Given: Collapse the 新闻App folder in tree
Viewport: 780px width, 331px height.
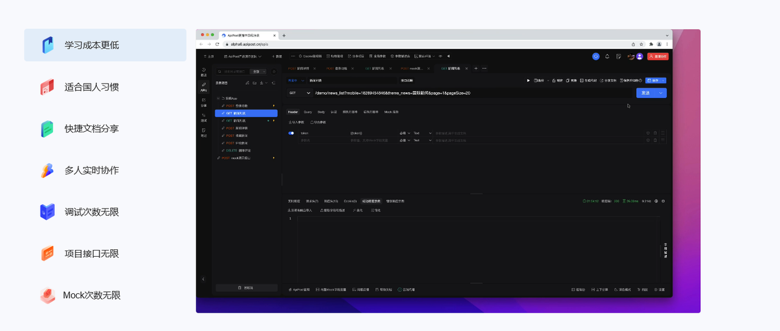Looking at the screenshot, I should coord(218,98).
